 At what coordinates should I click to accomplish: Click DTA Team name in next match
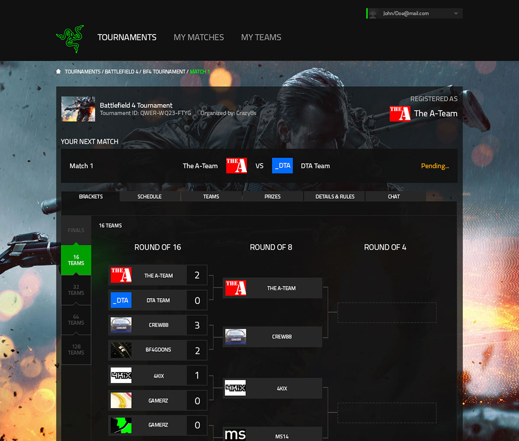[315, 166]
